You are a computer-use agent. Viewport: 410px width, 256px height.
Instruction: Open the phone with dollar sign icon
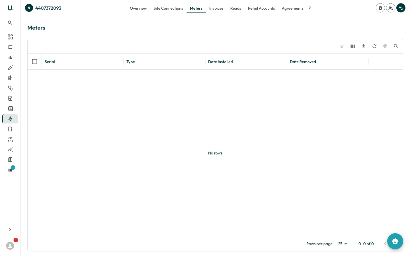10,129
